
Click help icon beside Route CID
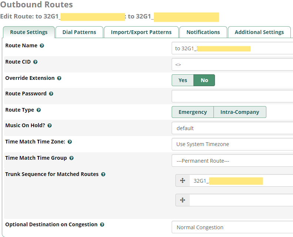[36, 62]
